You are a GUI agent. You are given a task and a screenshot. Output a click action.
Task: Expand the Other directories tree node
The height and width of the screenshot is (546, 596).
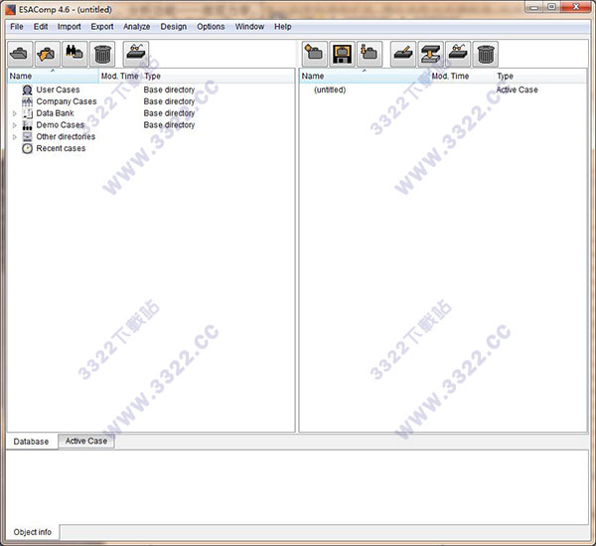click(x=15, y=136)
